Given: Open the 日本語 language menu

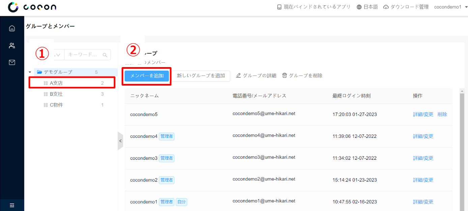Looking at the screenshot, I should (x=367, y=7).
